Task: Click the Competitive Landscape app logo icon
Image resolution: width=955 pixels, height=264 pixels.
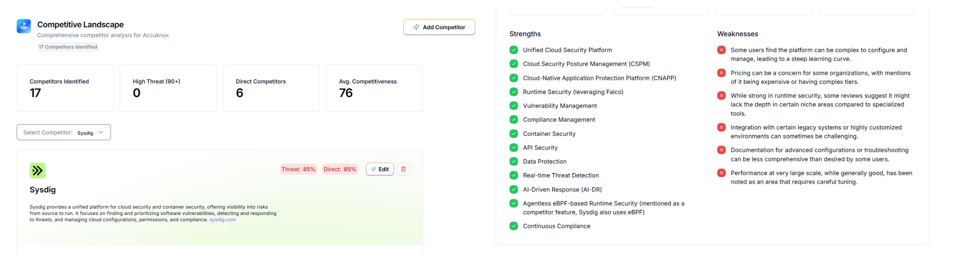Action: click(x=24, y=26)
